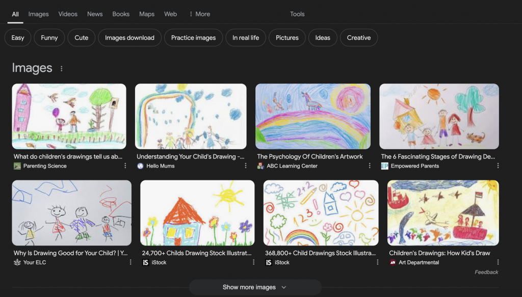Image resolution: width=522 pixels, height=297 pixels.
Task: Click the Art Departmental favicon icon
Action: click(393, 262)
